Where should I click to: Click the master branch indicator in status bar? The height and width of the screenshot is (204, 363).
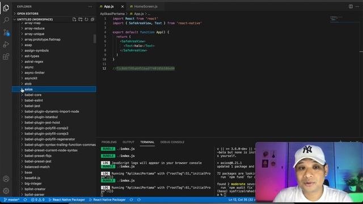tap(11, 199)
